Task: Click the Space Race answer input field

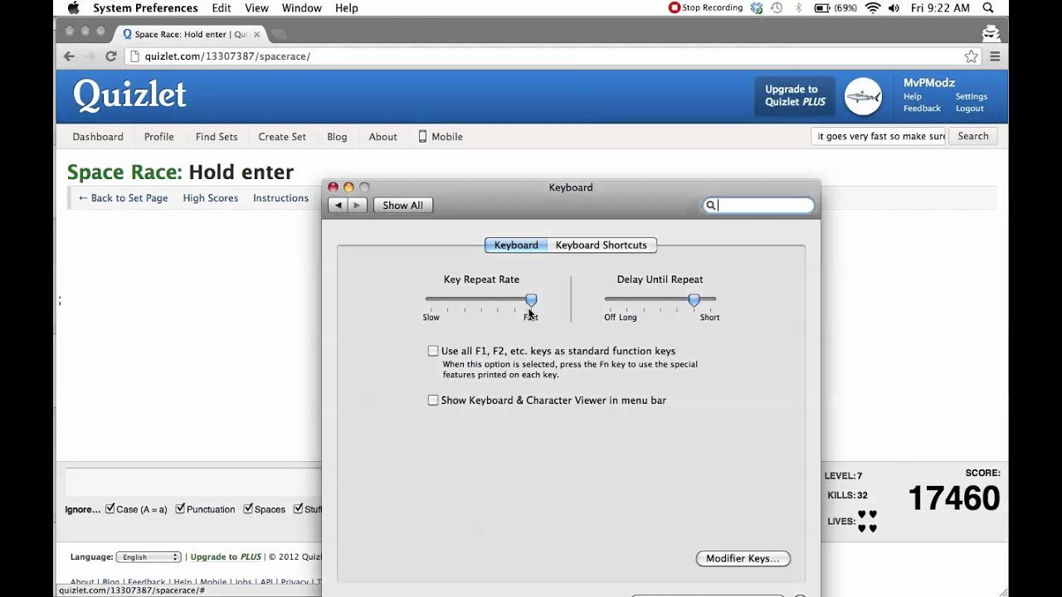Action: pyautogui.click(x=193, y=483)
